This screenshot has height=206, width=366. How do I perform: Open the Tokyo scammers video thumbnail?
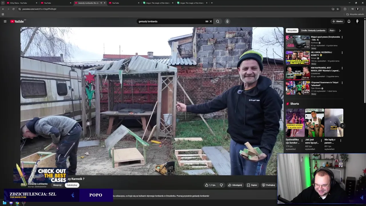pos(298,88)
